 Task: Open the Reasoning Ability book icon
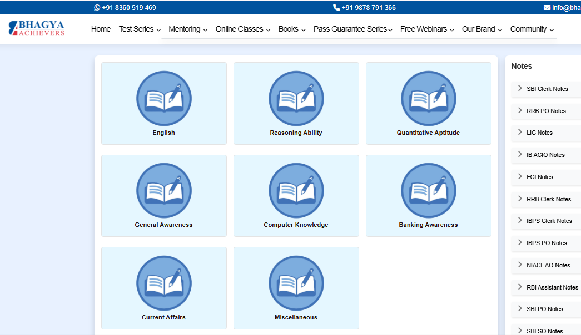pyautogui.click(x=296, y=99)
